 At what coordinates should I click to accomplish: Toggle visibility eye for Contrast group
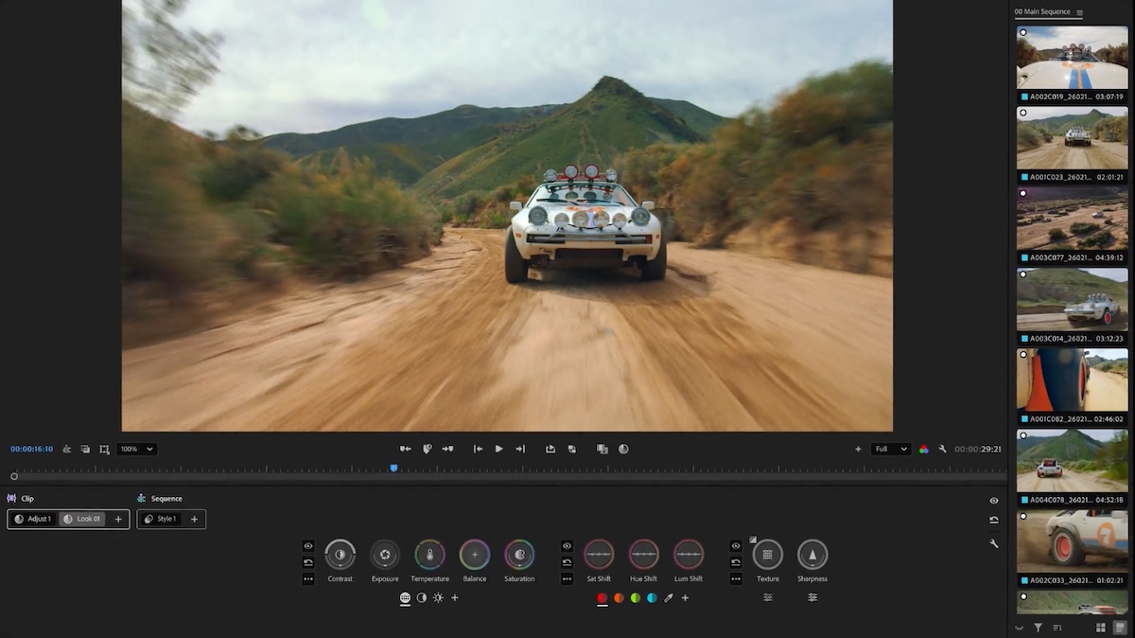(x=308, y=545)
